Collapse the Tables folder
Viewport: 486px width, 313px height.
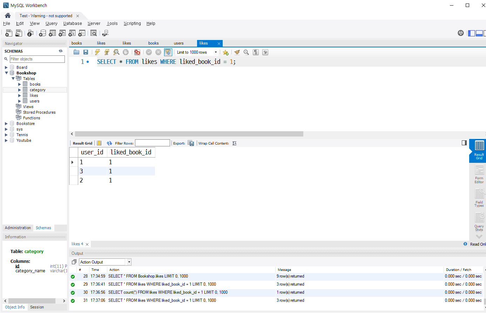pyautogui.click(x=13, y=79)
